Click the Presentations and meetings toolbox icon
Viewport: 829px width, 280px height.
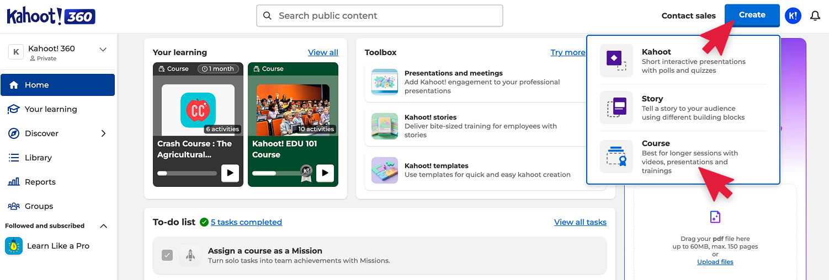coord(385,82)
